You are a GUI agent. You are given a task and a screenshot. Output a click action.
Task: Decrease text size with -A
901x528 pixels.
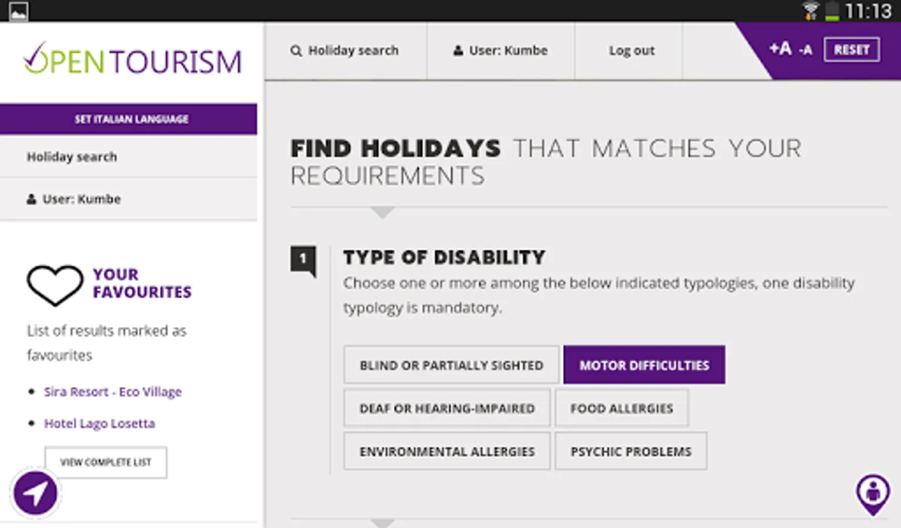806,50
